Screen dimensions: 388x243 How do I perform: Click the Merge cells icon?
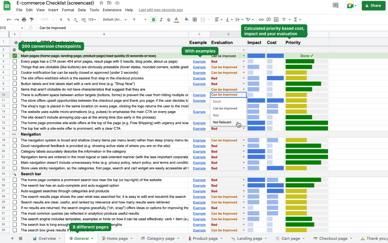coord(203,19)
